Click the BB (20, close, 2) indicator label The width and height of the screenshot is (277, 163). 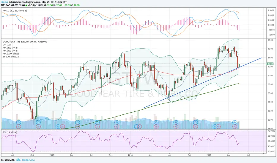(x=11, y=57)
